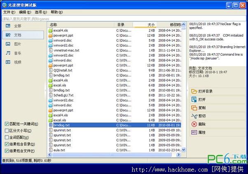The height and width of the screenshot is (174, 248).
Task: Click the 剪切 scissors icon
Action: click(194, 116)
